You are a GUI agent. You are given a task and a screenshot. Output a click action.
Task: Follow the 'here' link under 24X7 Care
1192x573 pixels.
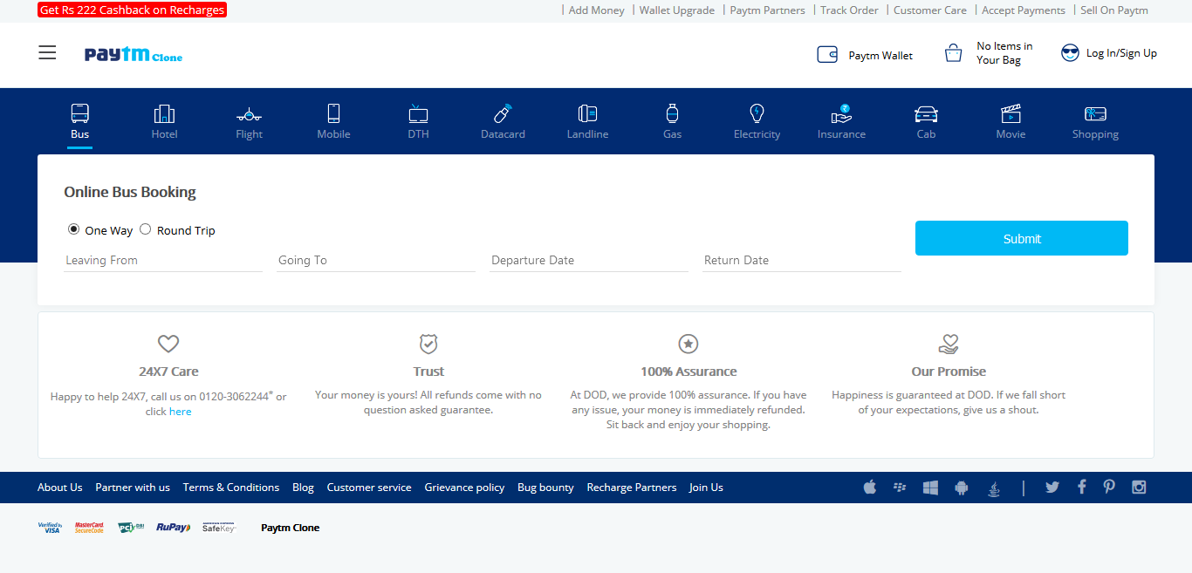(181, 412)
